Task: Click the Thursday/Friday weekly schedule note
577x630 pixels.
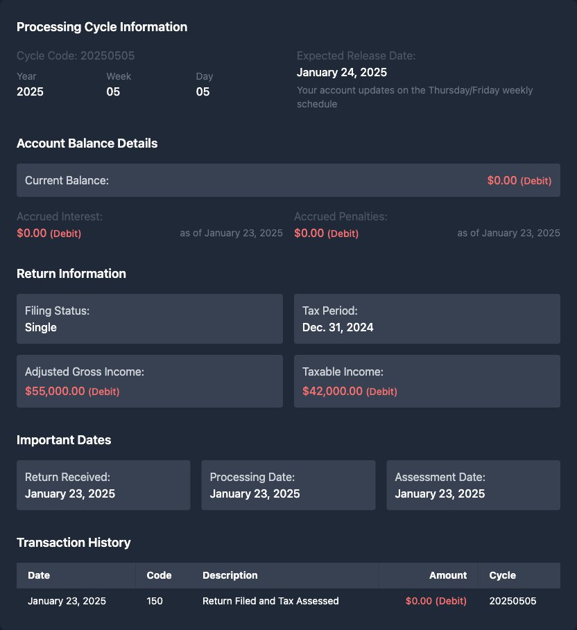Action: coord(415,97)
